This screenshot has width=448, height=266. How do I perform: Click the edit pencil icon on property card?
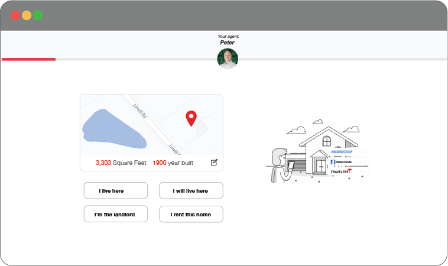(x=214, y=163)
